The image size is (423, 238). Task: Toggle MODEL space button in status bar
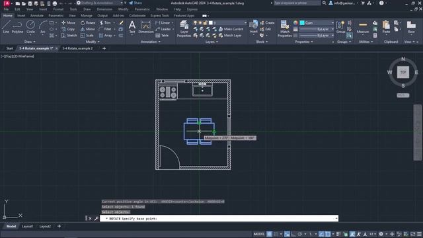pyautogui.click(x=259, y=234)
